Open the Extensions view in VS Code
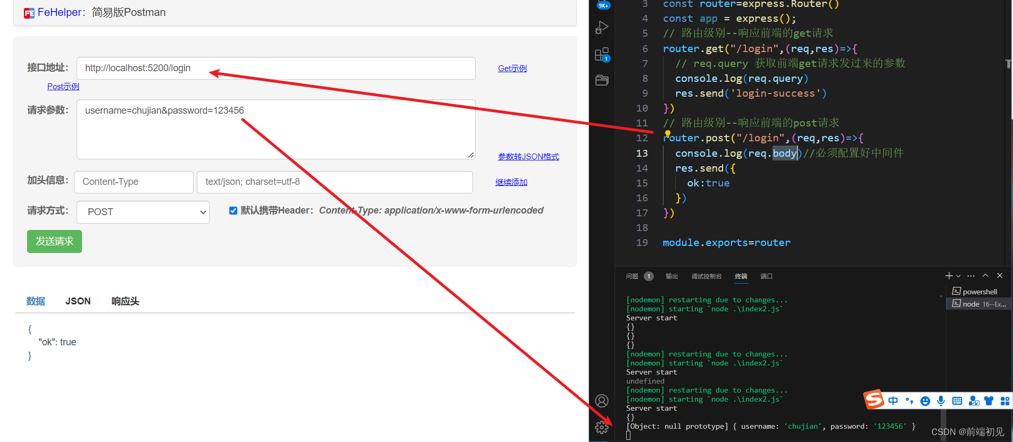This screenshot has width=1013, height=442. click(602, 54)
